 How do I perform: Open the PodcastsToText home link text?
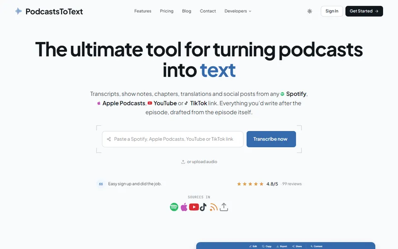click(x=54, y=12)
